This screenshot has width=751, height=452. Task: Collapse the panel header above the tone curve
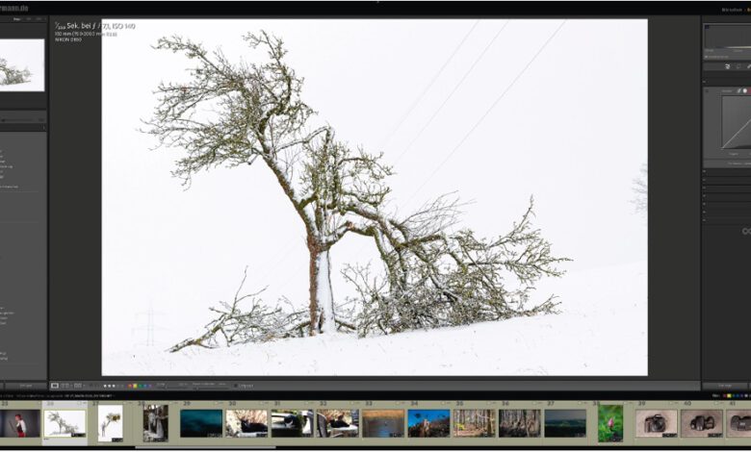(727, 82)
